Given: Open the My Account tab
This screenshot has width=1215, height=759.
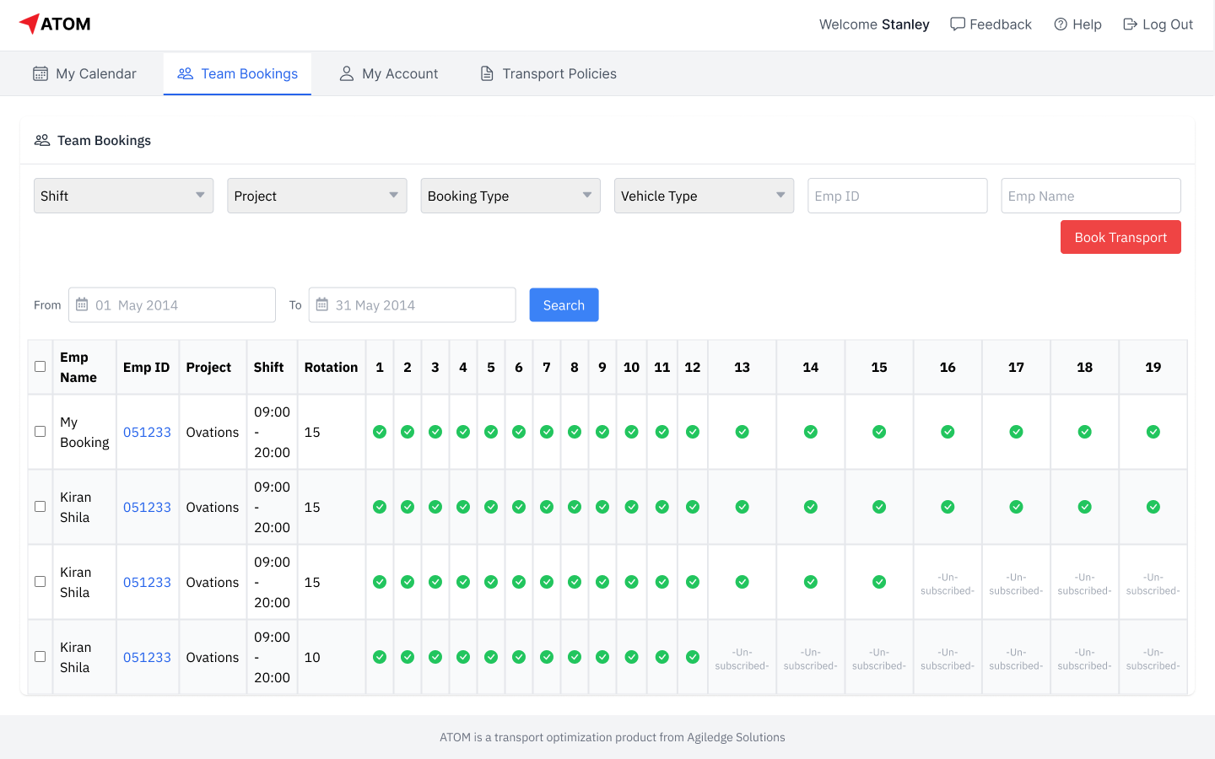Looking at the screenshot, I should pos(389,74).
